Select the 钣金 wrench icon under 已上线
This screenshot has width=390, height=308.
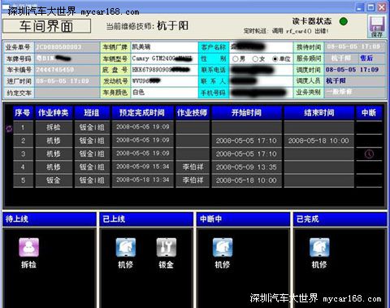point(167,247)
